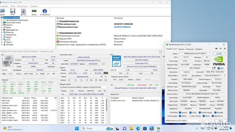The width and height of the screenshot is (235, 132).
Task: Open GPU selector dropdown NVIDIA GeForce GTX 1650 Ti
Action: point(183,121)
